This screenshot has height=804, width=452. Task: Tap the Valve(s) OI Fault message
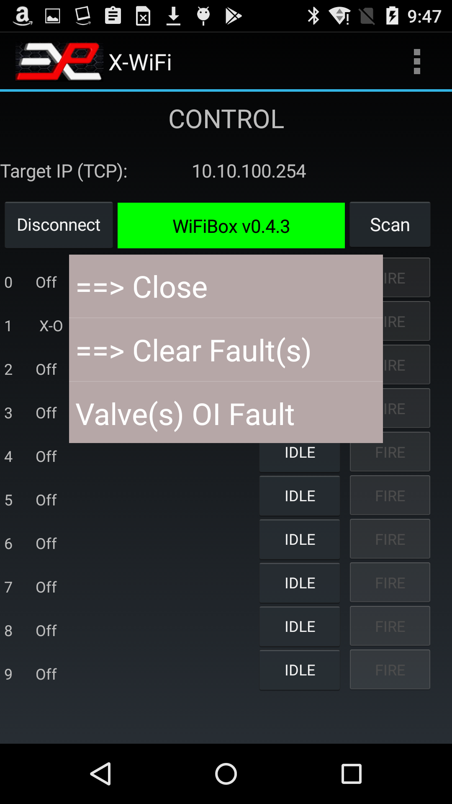click(x=226, y=414)
